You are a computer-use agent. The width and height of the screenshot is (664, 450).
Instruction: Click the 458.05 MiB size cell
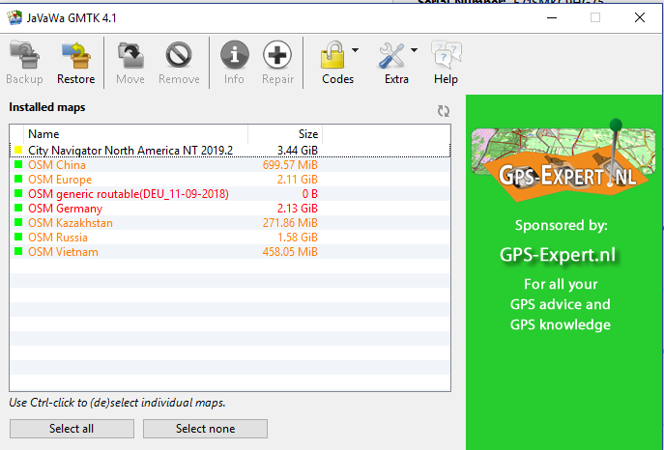(290, 252)
